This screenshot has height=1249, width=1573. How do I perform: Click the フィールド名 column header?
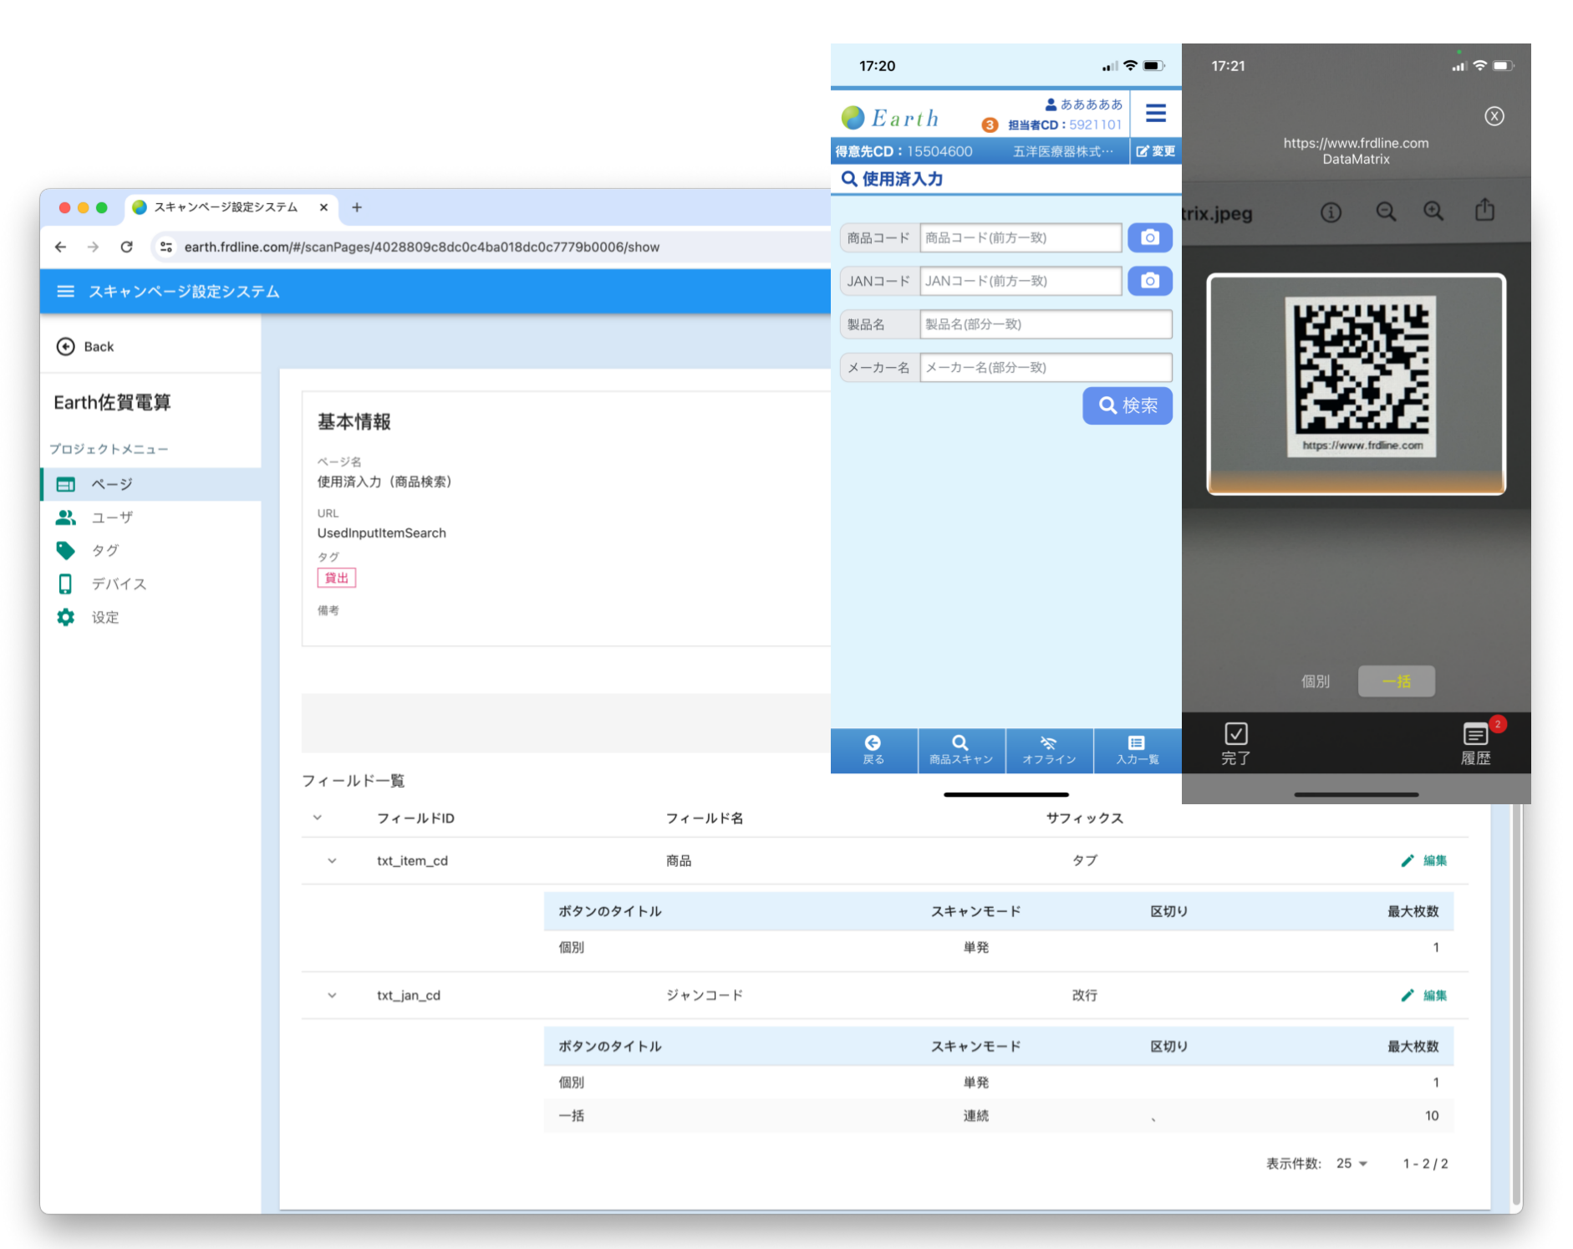point(705,818)
